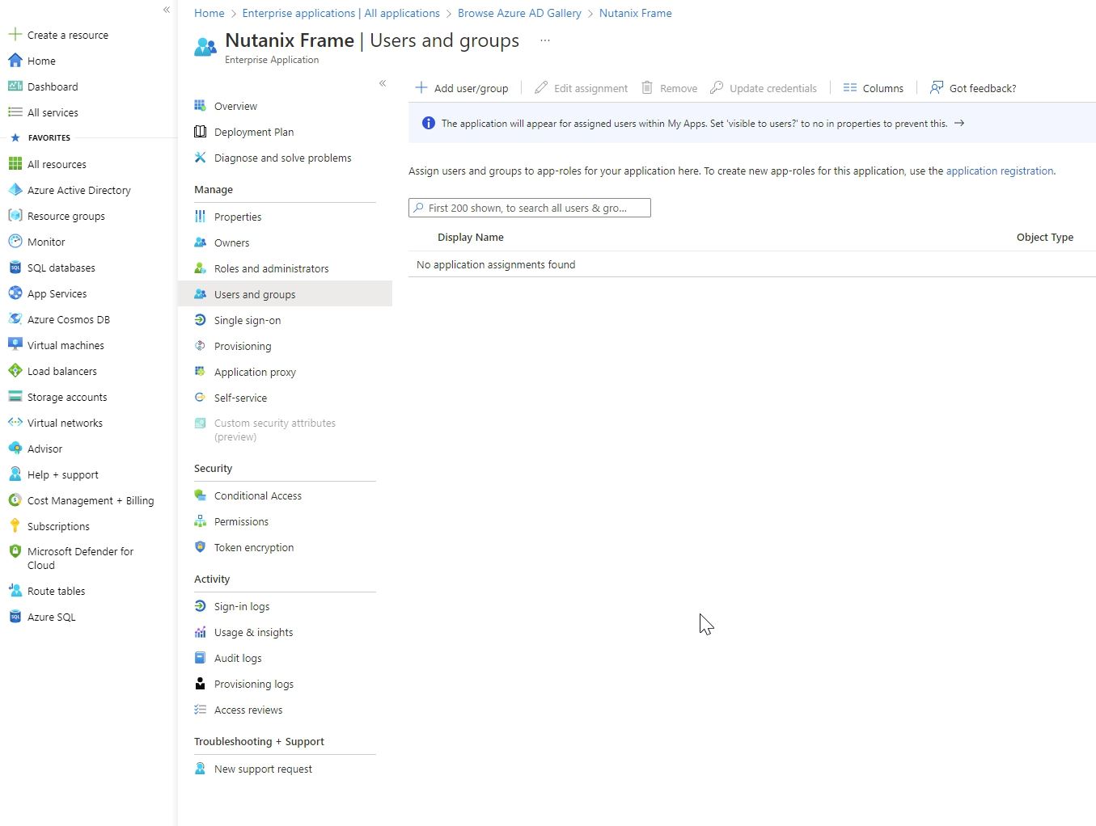Collapse the application resource menu
Screen dimensions: 1096x826
coord(383,83)
